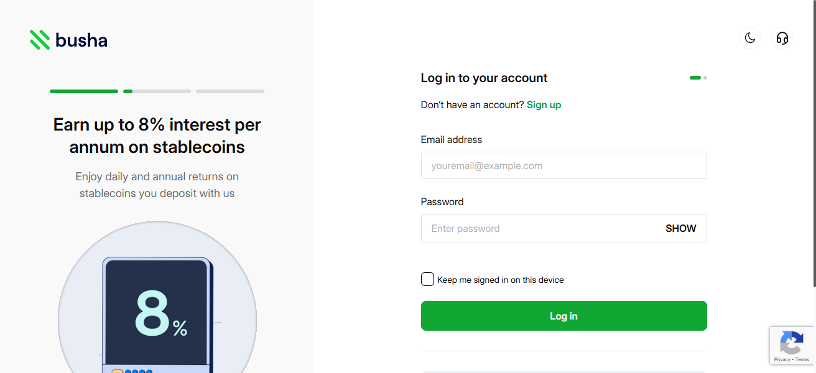
Task: Select the second carousel progress bar
Action: click(x=157, y=91)
